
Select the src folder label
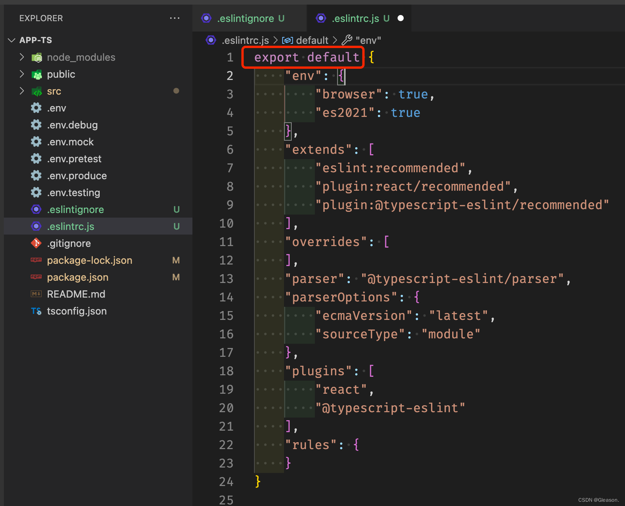pos(54,92)
